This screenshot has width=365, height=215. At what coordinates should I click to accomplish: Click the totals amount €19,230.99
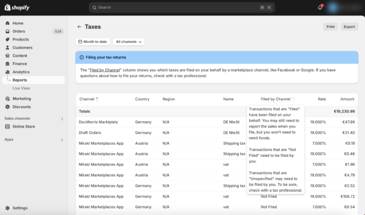[x=344, y=111]
